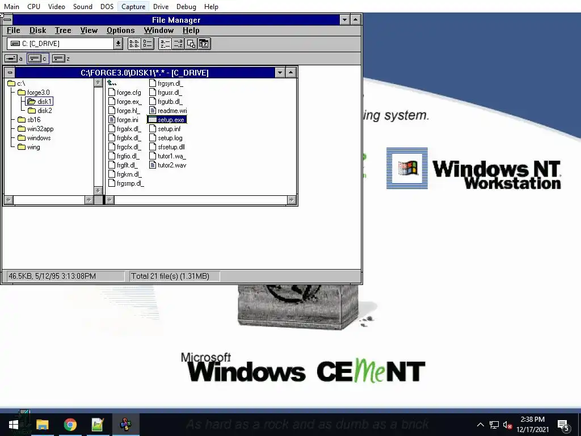Select the frgflt.dl_ file
The image size is (581, 436).
[x=123, y=165]
